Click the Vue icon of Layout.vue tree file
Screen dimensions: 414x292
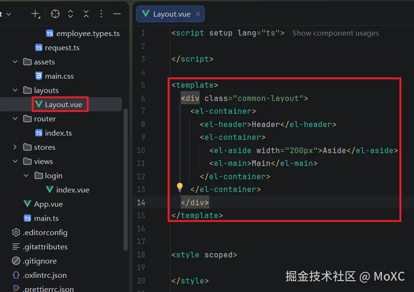coord(39,104)
